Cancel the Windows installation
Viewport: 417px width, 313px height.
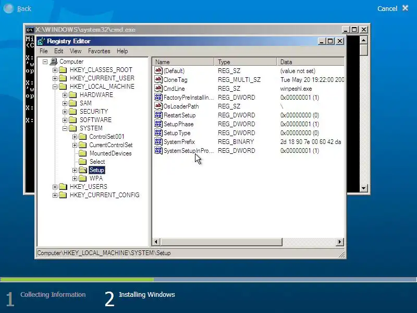click(393, 8)
